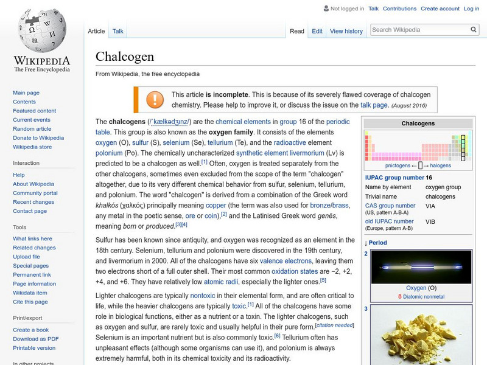Click the search magnifier icon
Viewport: 487px width, 365px height.
click(474, 29)
